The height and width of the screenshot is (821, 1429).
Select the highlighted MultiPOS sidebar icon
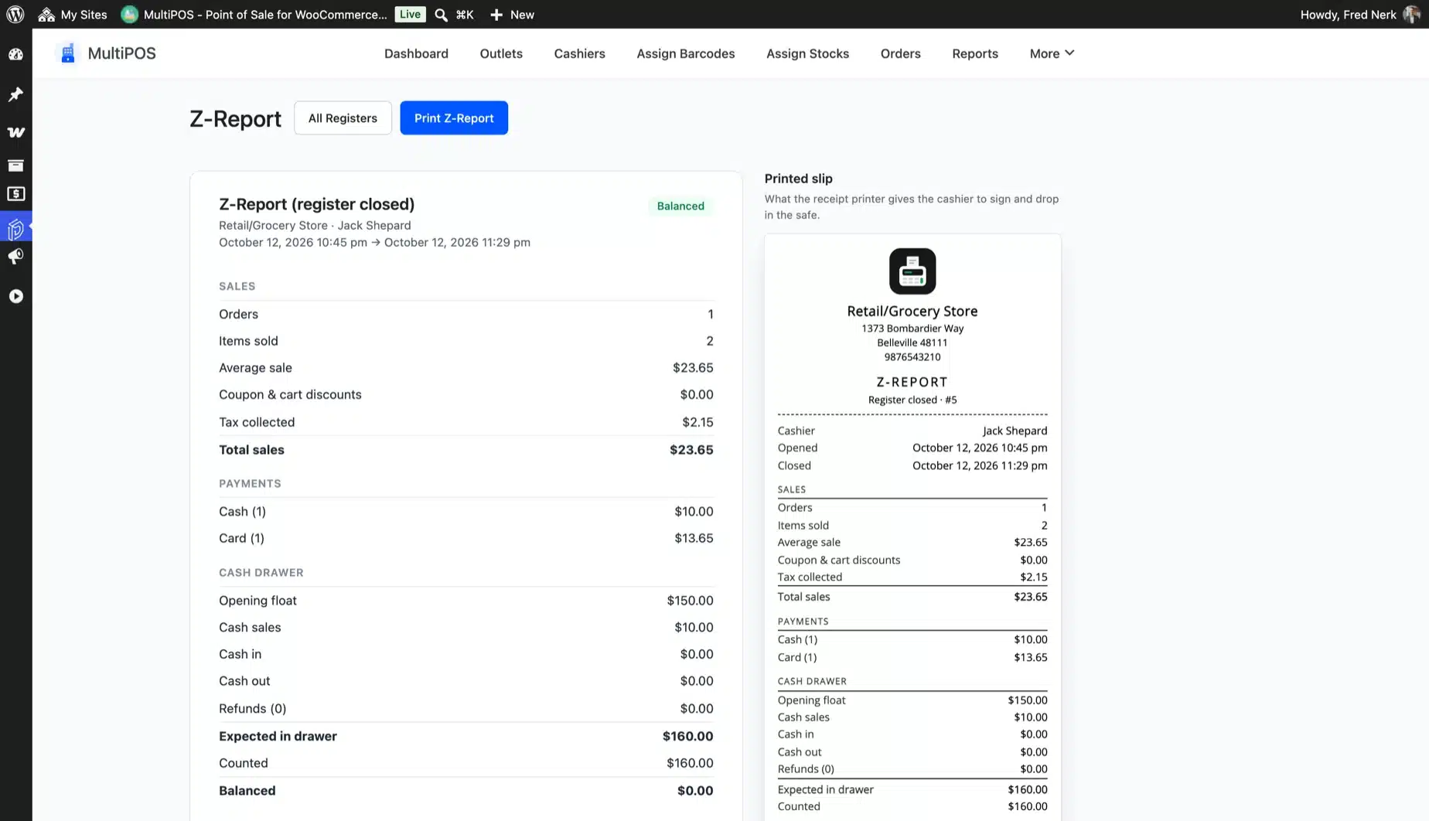tap(15, 229)
